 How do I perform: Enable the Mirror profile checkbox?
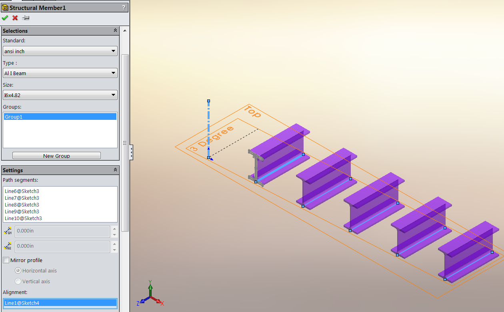pos(6,260)
